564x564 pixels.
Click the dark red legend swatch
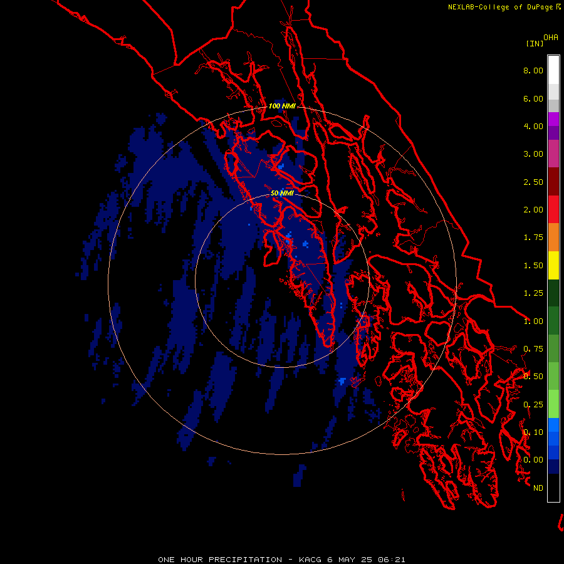tap(553, 182)
